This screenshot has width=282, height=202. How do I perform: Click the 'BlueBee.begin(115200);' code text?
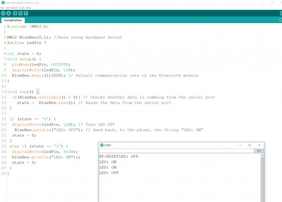coord(39,75)
